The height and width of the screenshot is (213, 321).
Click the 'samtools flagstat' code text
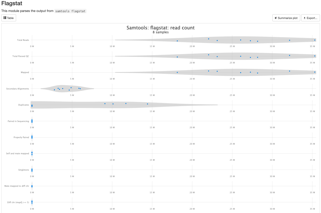point(70,11)
